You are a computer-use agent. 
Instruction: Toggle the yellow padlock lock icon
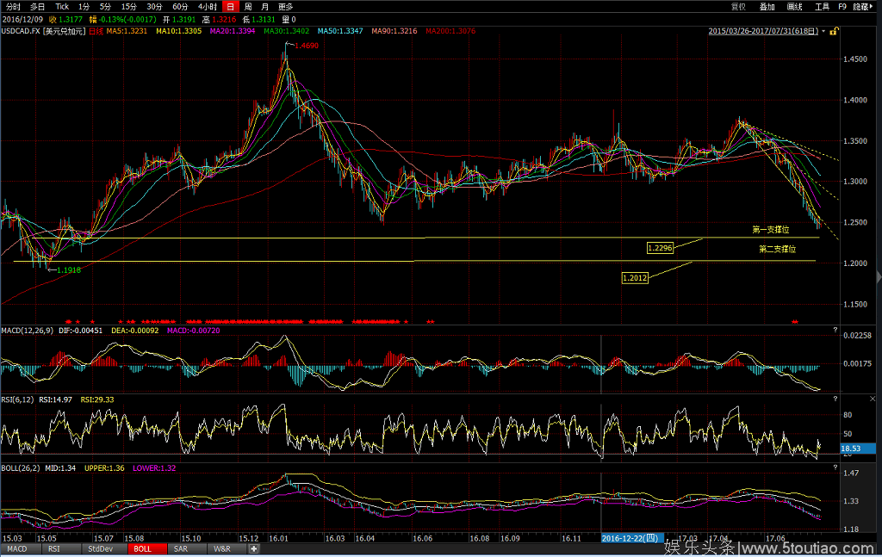point(834,31)
